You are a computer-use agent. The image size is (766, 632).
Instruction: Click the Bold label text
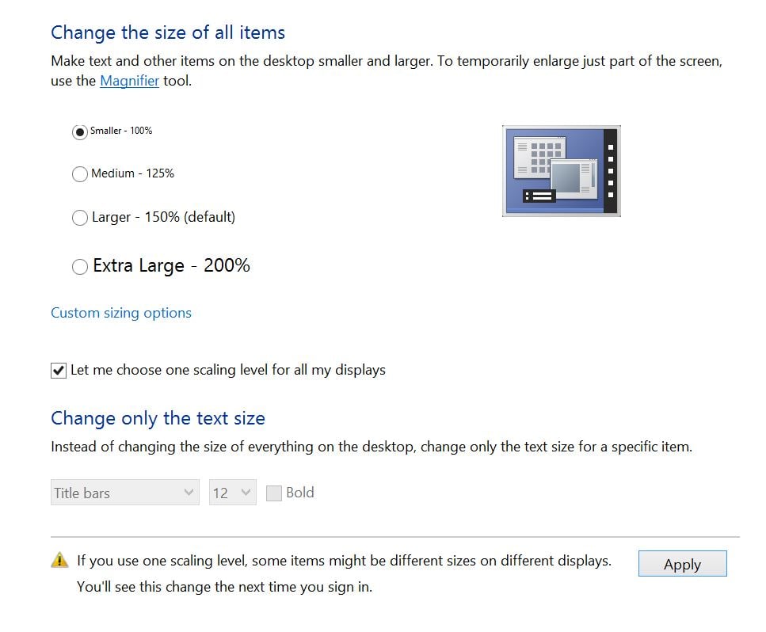point(300,493)
